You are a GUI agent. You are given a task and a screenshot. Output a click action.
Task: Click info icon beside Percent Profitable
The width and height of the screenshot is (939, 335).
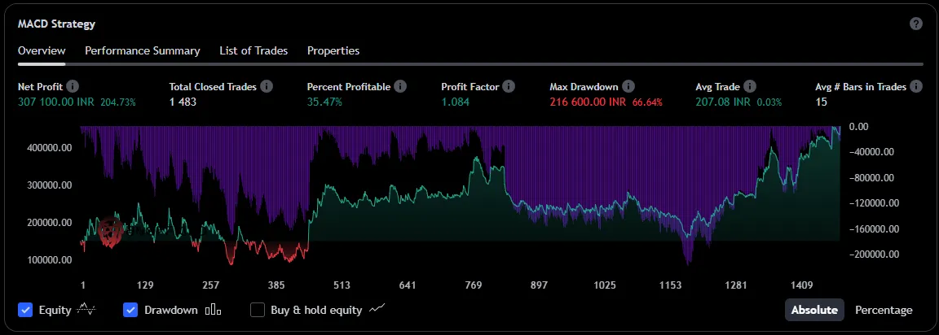[x=399, y=86]
